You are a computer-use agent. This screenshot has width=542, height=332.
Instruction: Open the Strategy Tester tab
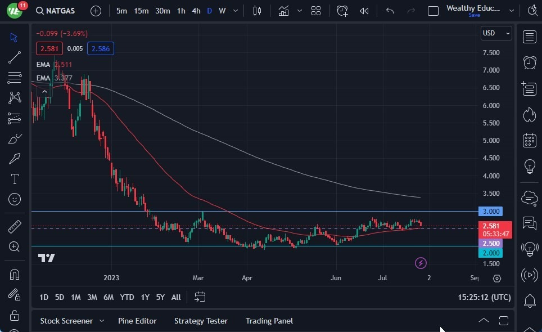tap(201, 321)
